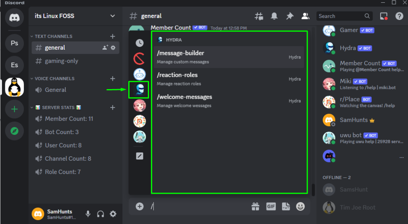Open Help question mark icon
This screenshot has width=408, height=224.
399,16
